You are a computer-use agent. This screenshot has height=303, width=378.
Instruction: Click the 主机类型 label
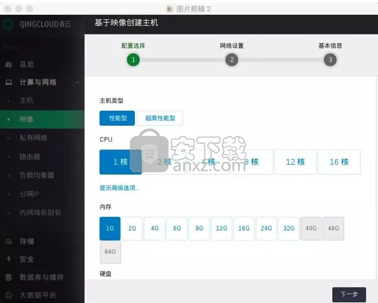pos(111,101)
